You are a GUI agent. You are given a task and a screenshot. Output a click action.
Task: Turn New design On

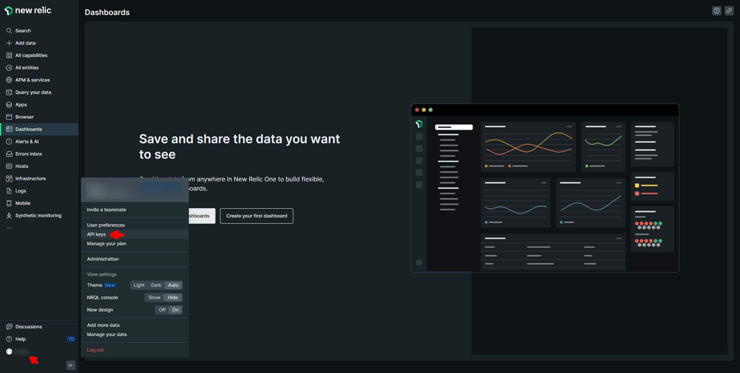coord(175,310)
